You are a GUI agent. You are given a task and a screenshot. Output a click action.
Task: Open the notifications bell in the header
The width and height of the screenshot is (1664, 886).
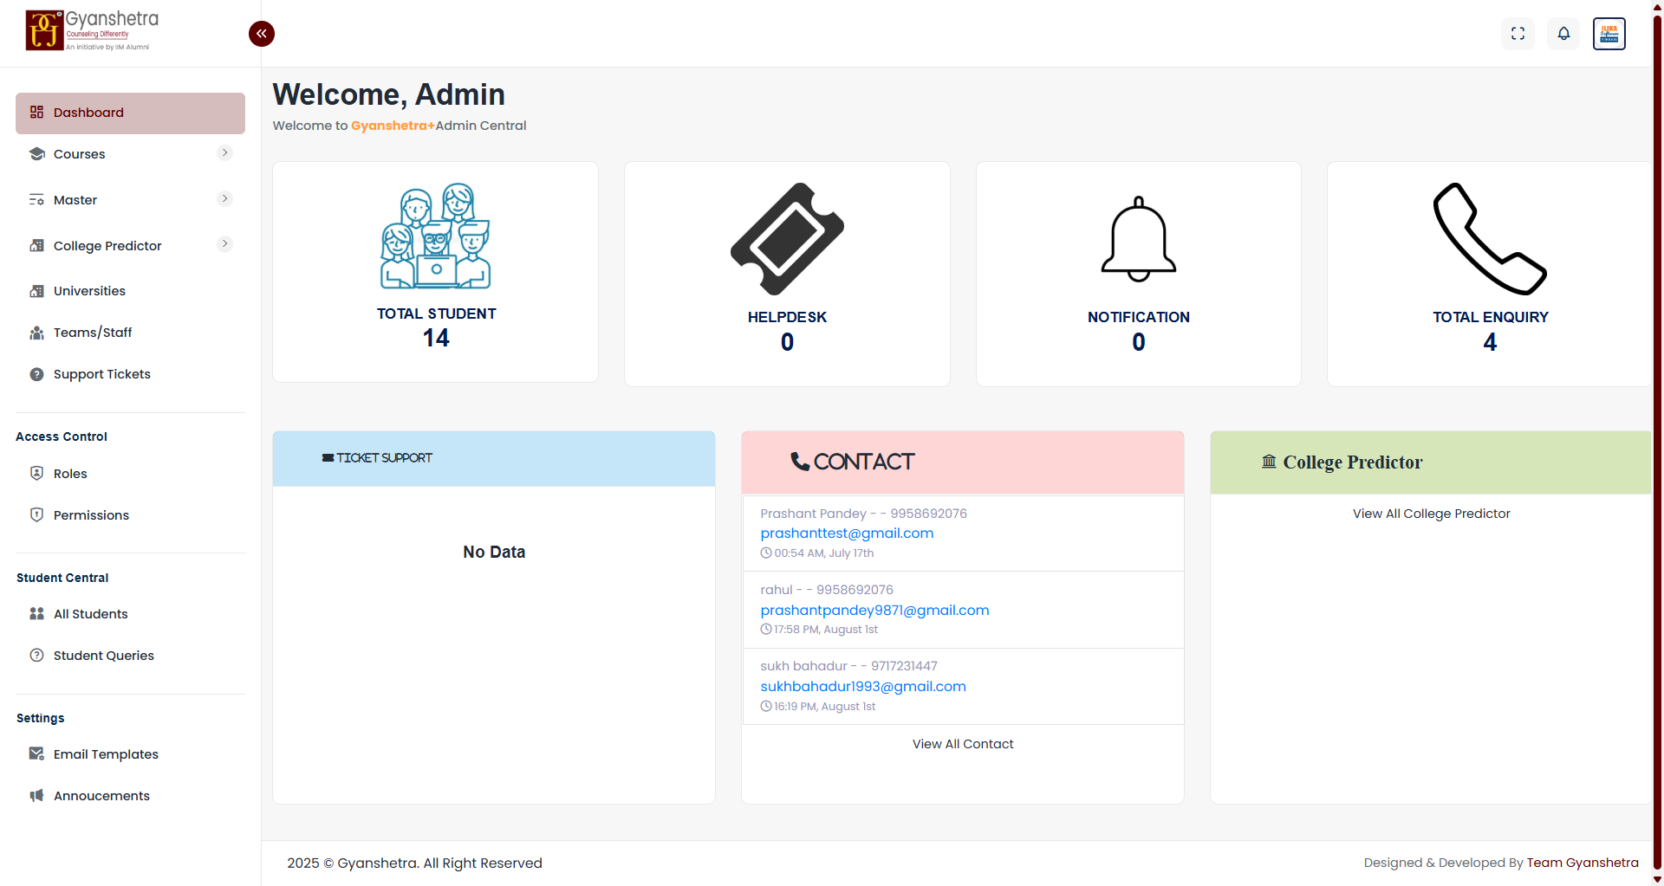1563,34
